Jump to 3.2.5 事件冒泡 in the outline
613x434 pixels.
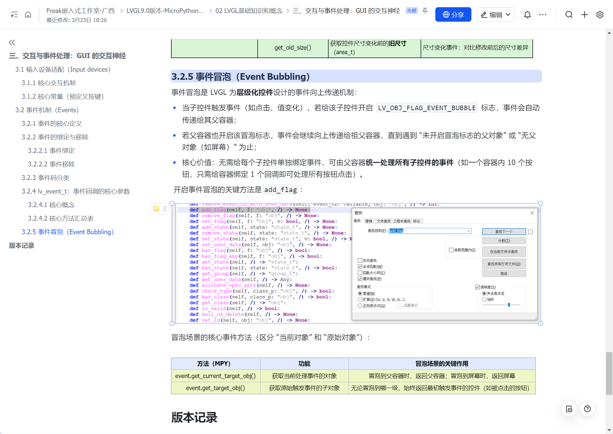click(x=68, y=232)
